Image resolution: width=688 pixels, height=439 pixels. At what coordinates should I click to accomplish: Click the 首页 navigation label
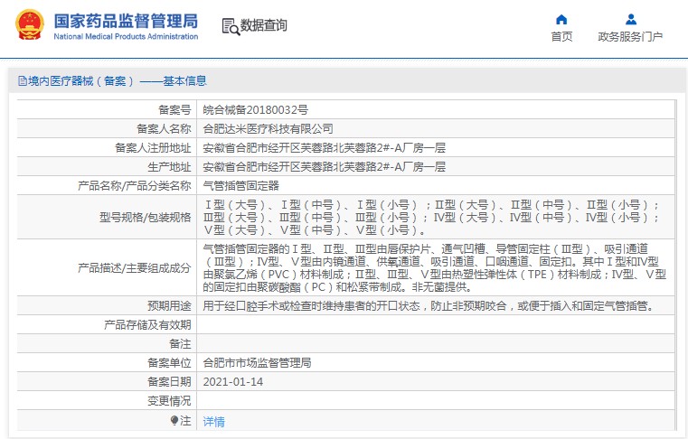coord(561,36)
